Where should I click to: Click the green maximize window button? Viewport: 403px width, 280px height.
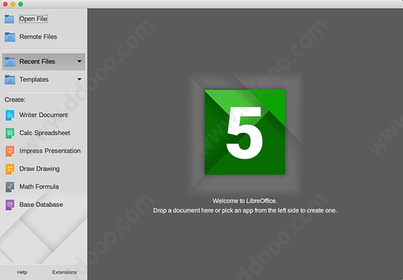tap(21, 4)
